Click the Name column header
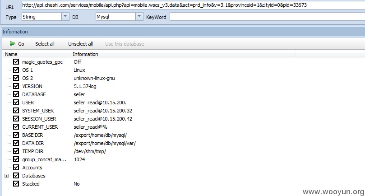Image resolution: width=365 pixels, height=196 pixels. 36,54
